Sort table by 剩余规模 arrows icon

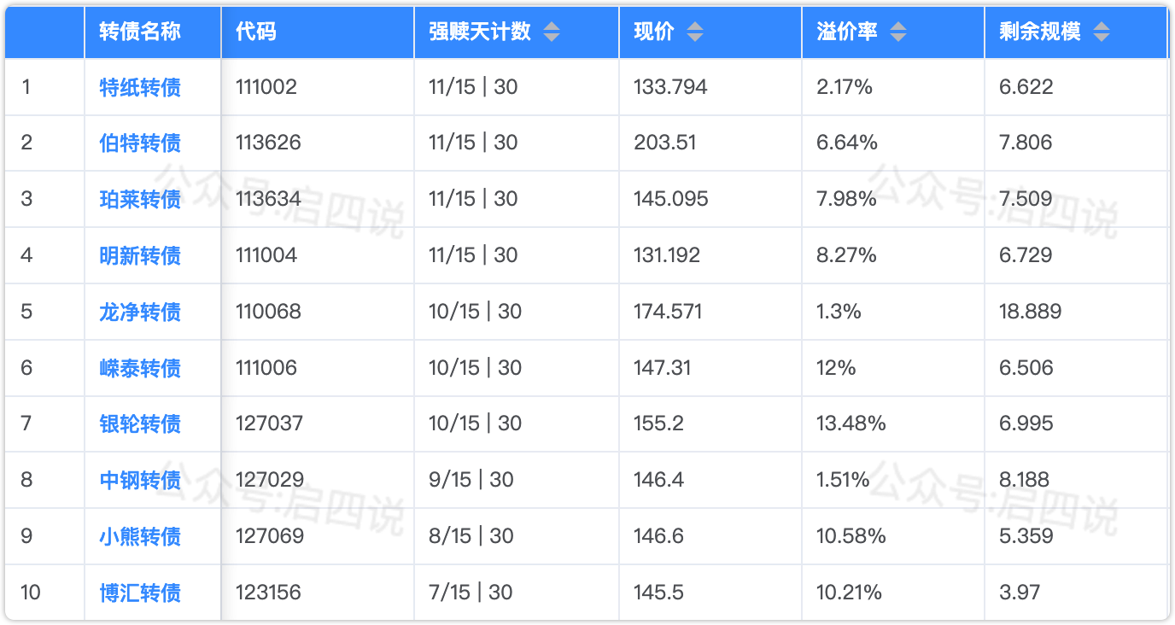point(1102,32)
